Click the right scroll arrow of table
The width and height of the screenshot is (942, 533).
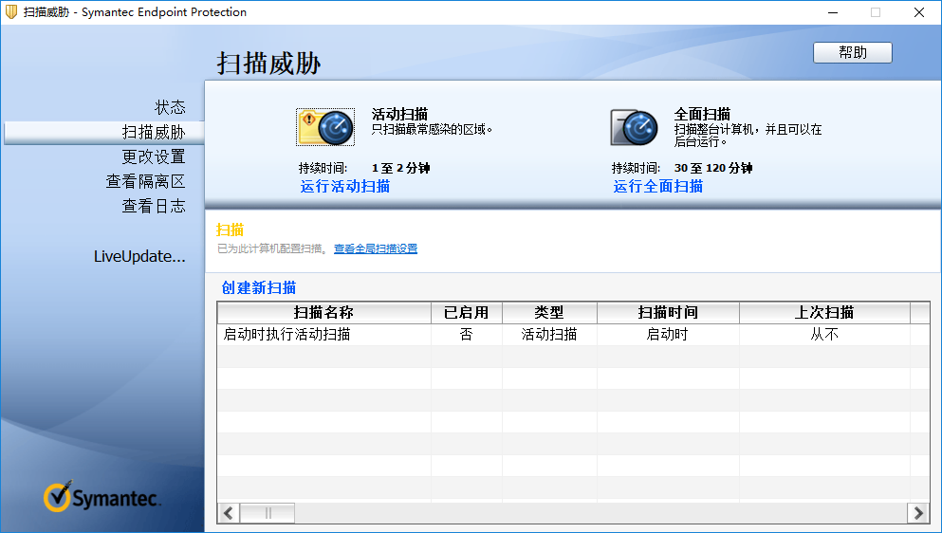click(918, 513)
